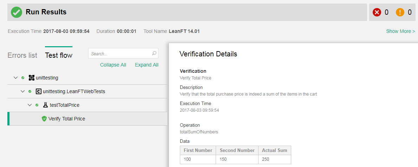Click the search magnifier icon

[x=154, y=54]
